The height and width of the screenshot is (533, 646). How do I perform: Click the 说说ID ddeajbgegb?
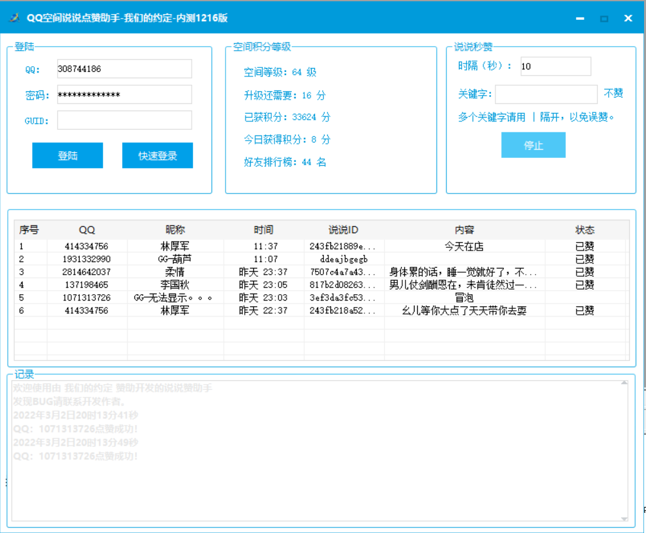coord(344,259)
